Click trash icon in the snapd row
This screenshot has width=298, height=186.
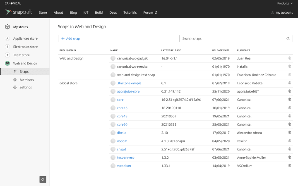(x=290, y=149)
